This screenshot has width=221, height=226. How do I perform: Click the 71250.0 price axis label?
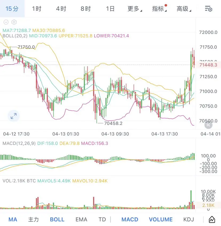[208, 77]
